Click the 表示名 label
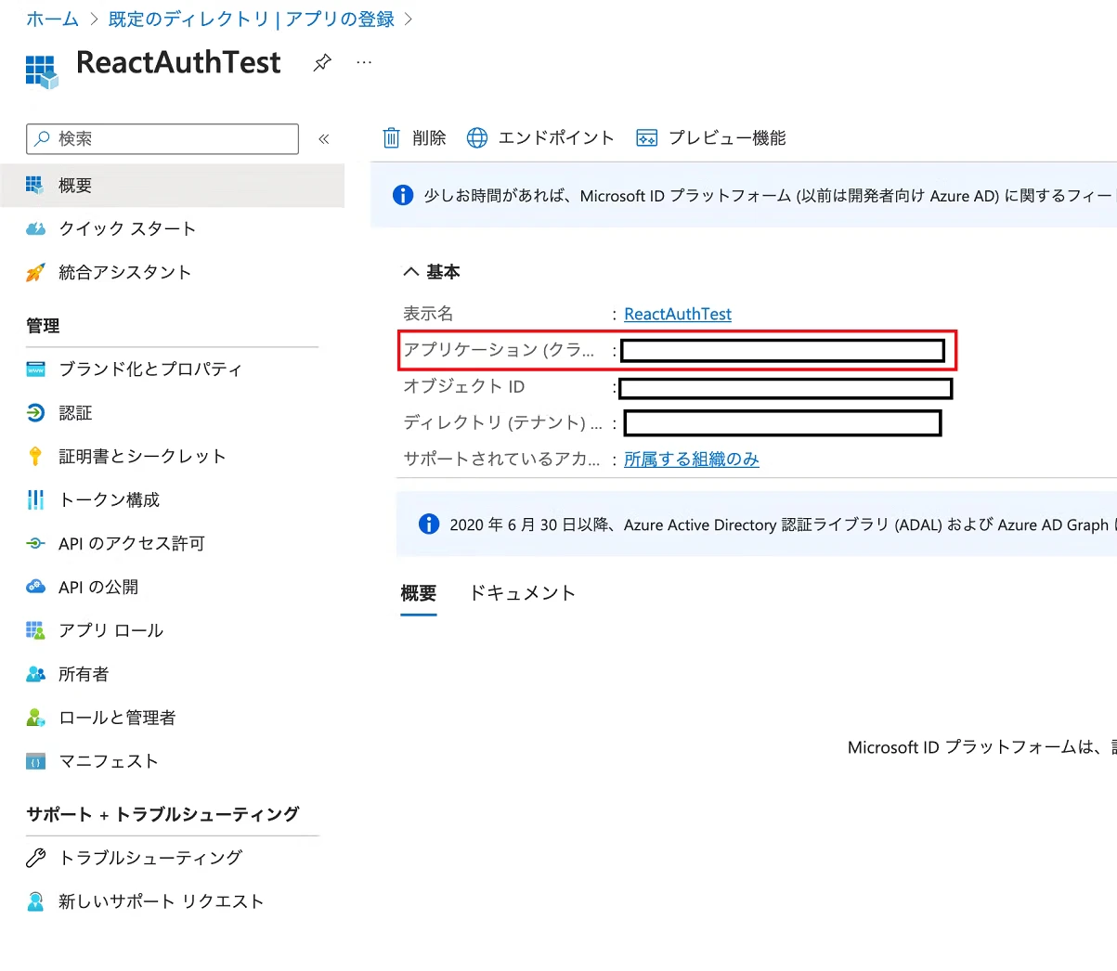The width and height of the screenshot is (1117, 971). point(428,314)
